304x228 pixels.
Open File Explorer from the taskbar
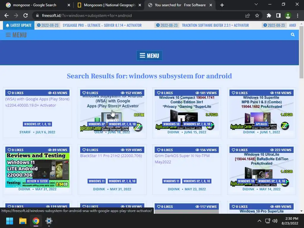pos(23,221)
